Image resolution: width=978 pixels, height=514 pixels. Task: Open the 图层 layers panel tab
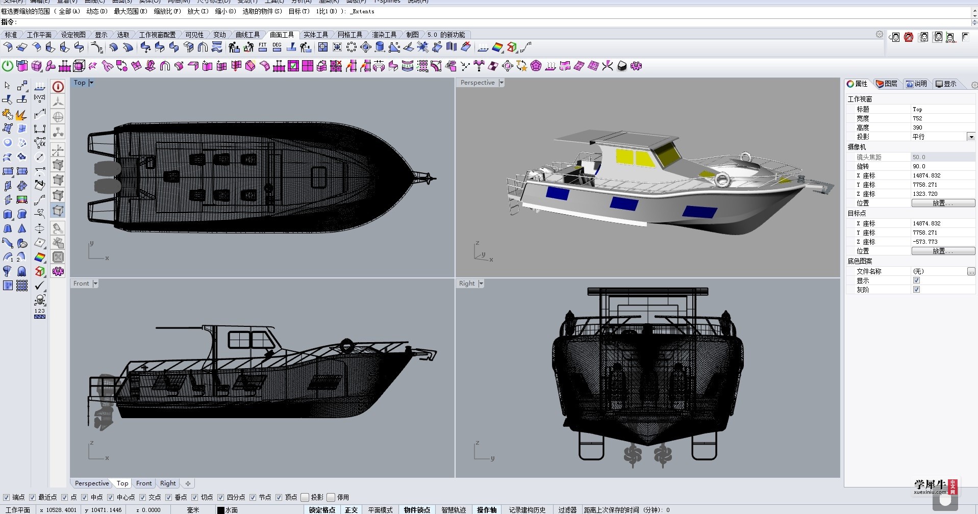[887, 84]
